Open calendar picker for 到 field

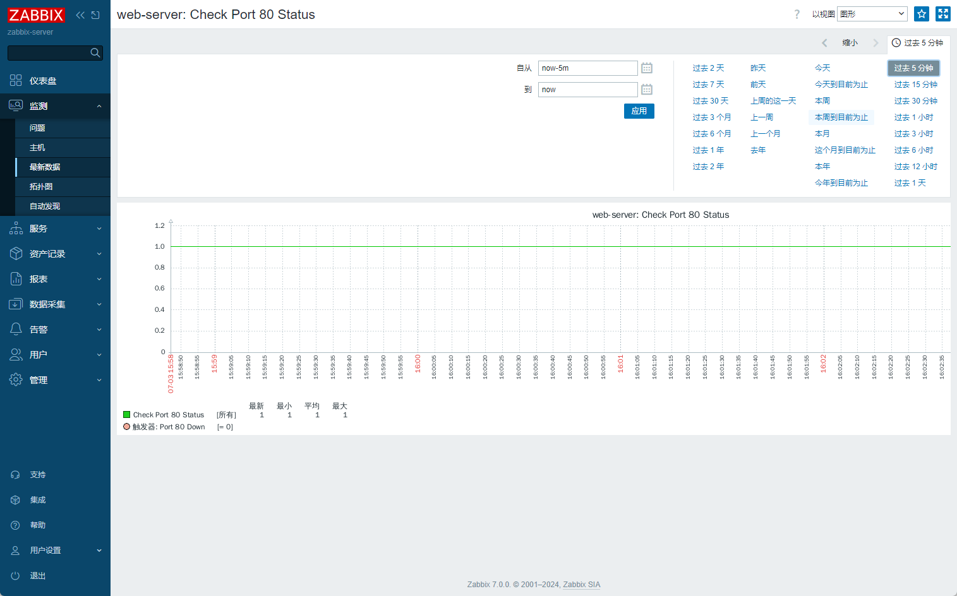(x=647, y=90)
